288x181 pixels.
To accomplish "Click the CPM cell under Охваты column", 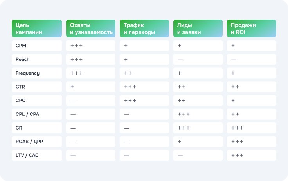I will [x=91, y=46].
